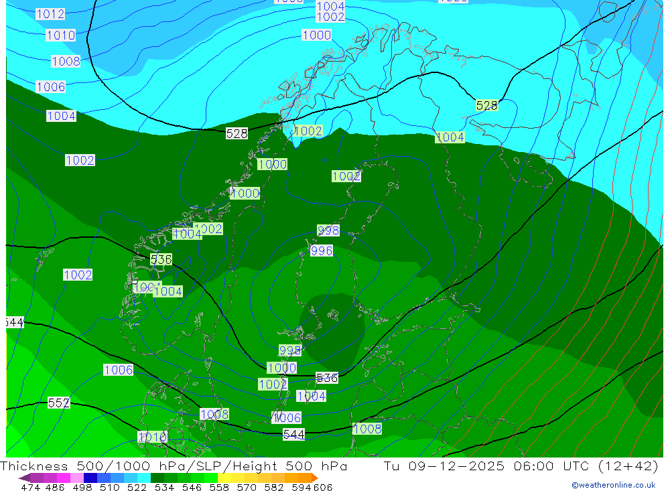
Task: Click the '528' label with yellow-green background
Action: (486, 105)
